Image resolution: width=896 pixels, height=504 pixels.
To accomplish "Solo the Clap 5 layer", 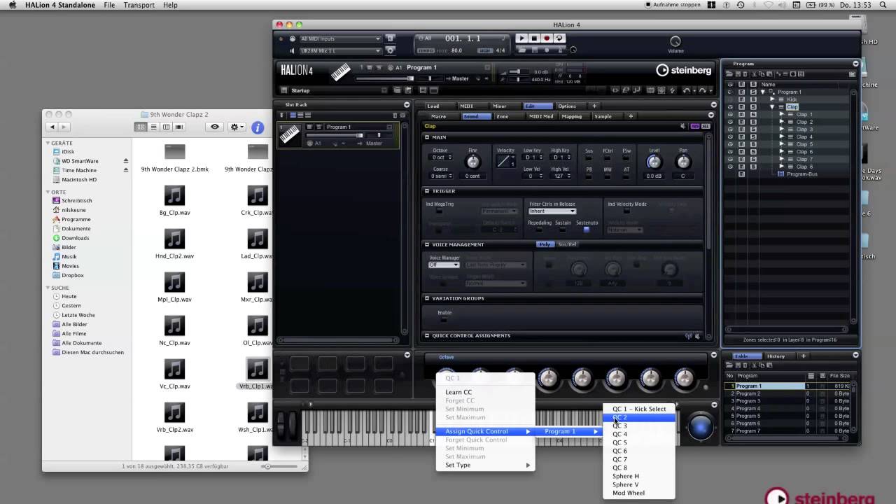I will (x=753, y=144).
